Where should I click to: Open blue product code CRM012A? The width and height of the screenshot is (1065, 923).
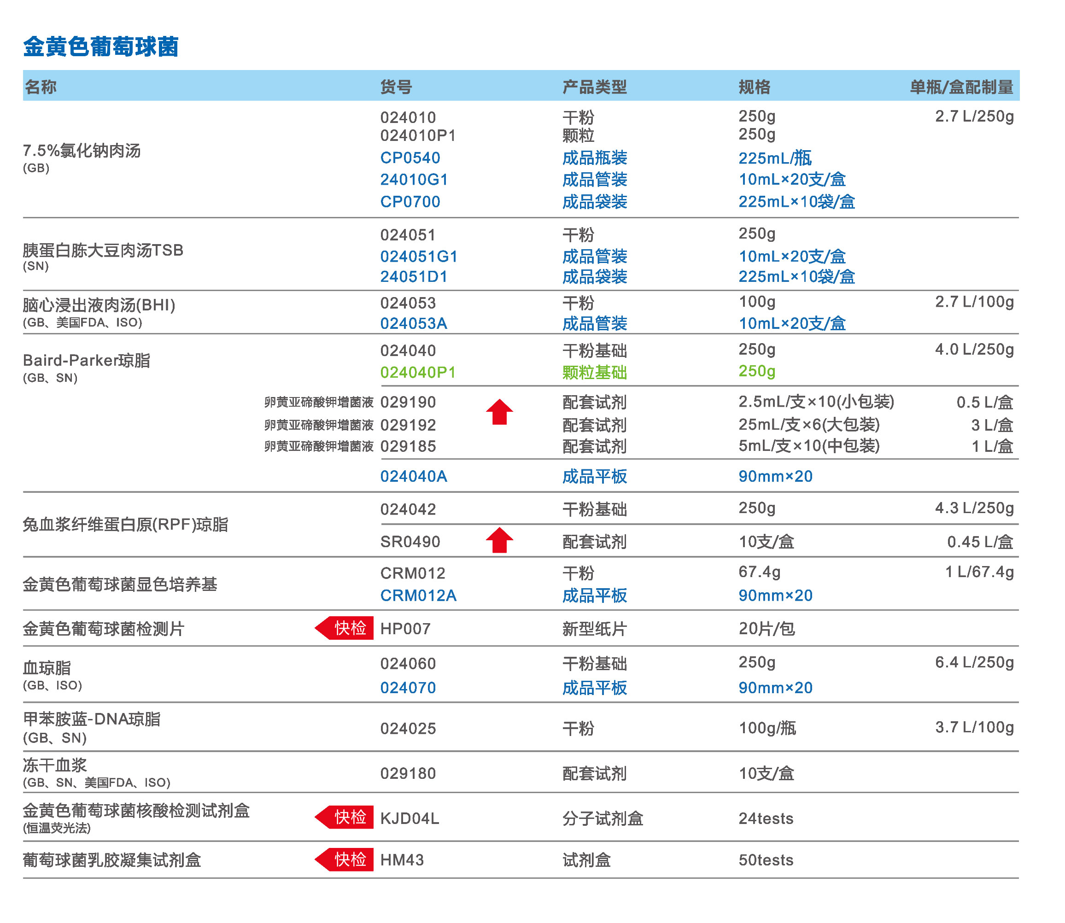pyautogui.click(x=418, y=596)
